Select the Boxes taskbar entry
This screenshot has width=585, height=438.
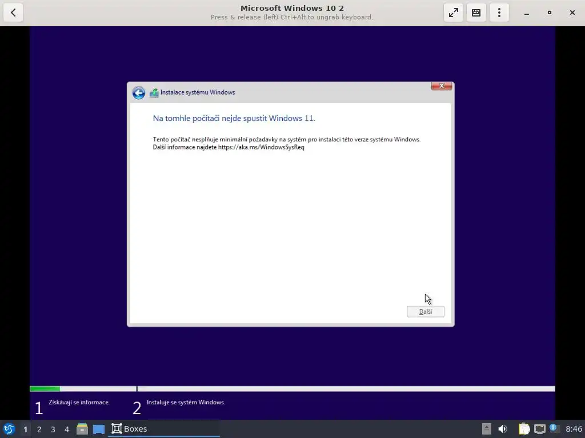pyautogui.click(x=164, y=429)
